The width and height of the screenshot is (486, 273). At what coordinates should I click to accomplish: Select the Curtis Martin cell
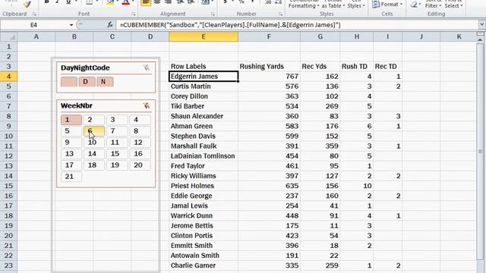(x=204, y=86)
